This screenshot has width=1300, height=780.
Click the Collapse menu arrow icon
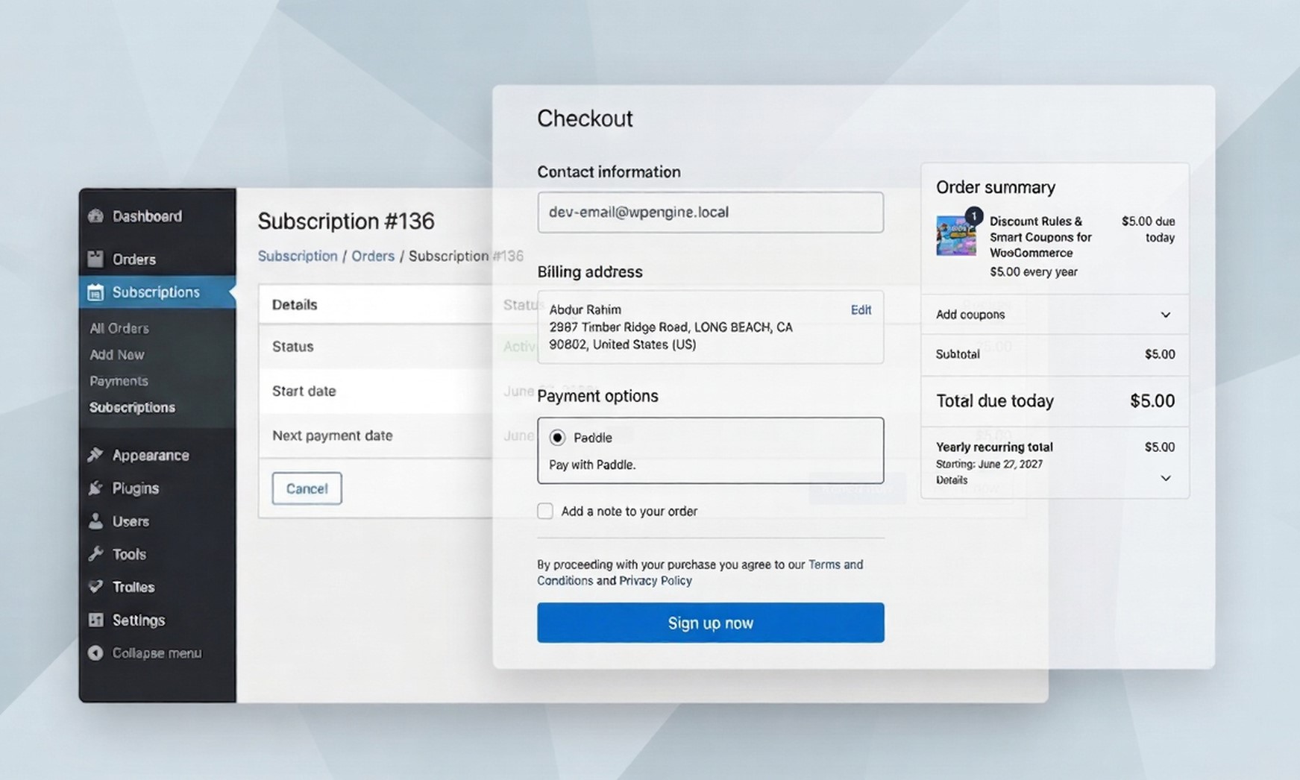[x=95, y=653]
